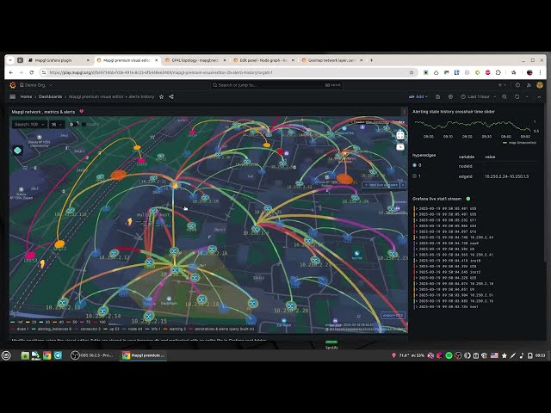This screenshot has height=413, width=551.
Task: Star the dashboard as favorite
Action: [x=161, y=96]
